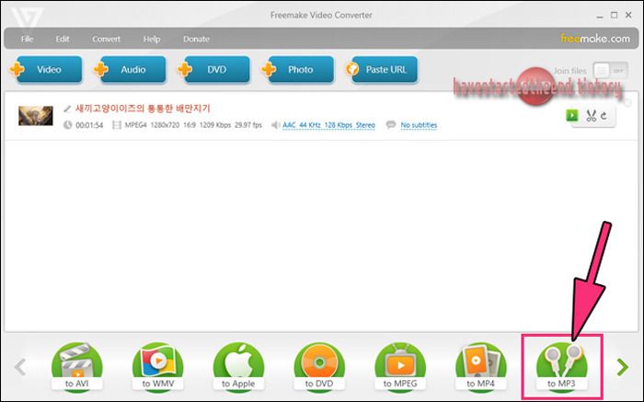Close the Freemake Video Converter window
This screenshot has height=402, width=644.
[628, 16]
